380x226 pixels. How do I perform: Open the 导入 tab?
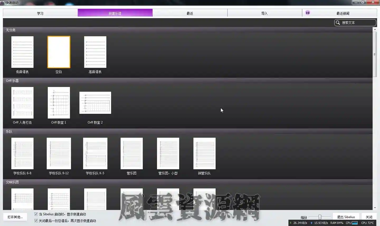click(x=264, y=13)
